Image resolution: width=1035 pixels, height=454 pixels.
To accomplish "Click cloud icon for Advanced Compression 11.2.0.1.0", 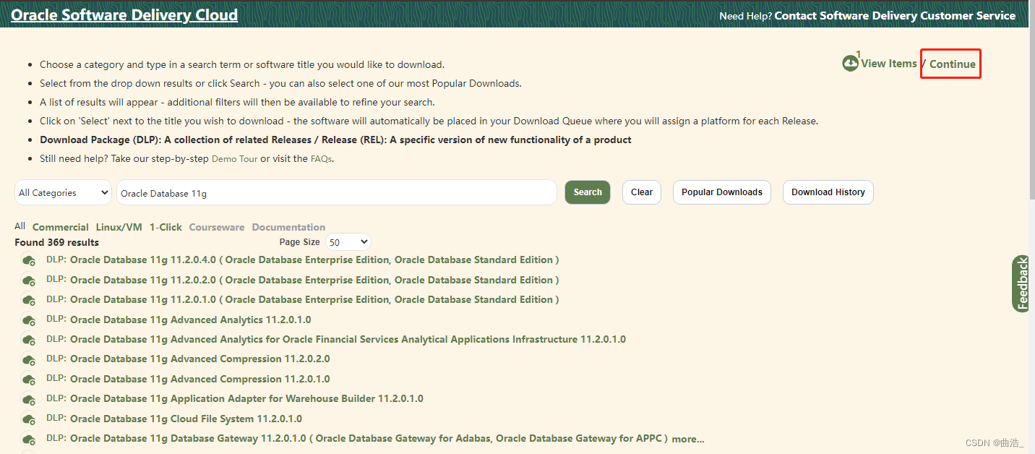I will (29, 380).
